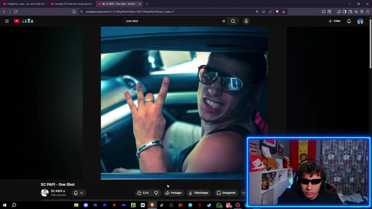Open the extensions puzzle icon
Screen dimensions: 372x209
(x=323, y=12)
